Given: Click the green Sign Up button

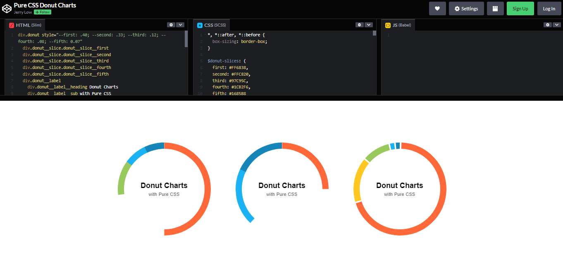Looking at the screenshot, I should pos(520,9).
